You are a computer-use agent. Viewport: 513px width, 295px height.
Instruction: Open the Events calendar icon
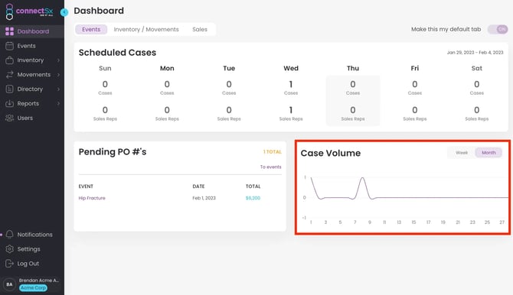(x=9, y=46)
